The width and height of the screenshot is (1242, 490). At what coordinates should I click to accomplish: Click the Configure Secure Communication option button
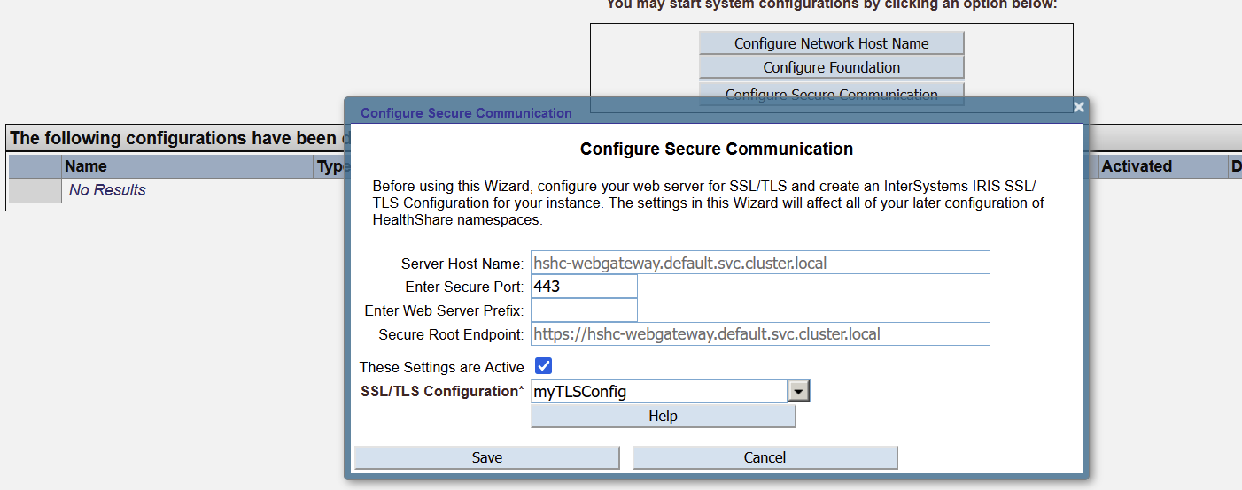pos(831,92)
